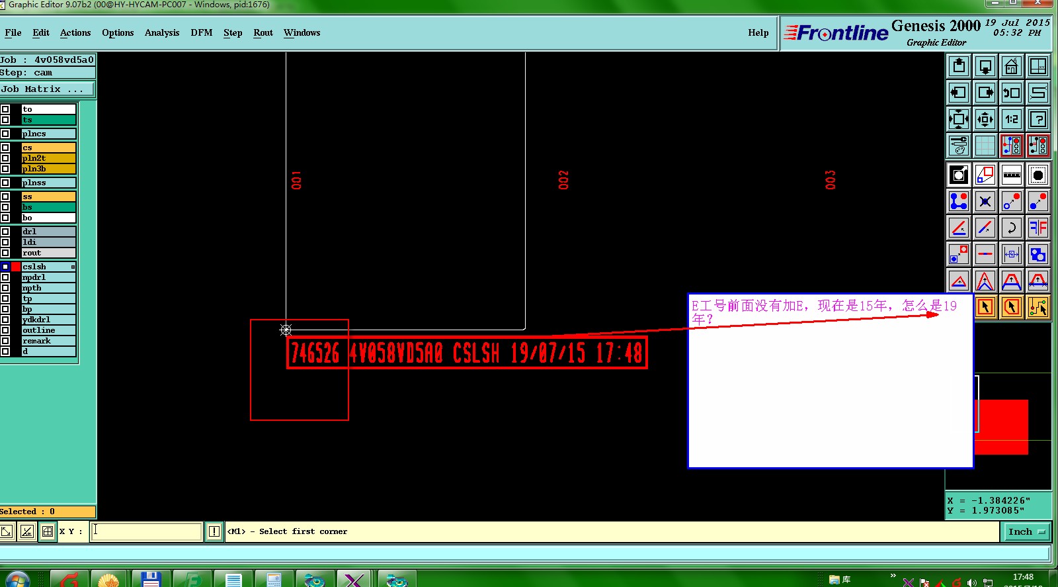
Task: Open the Actions menu
Action: 75,32
